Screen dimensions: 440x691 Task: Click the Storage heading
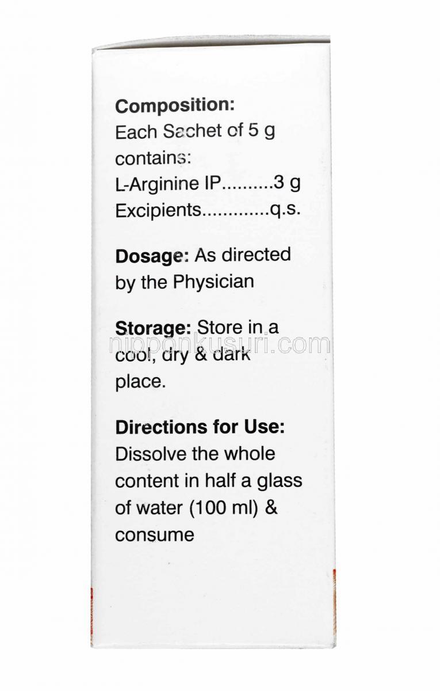(x=153, y=329)
